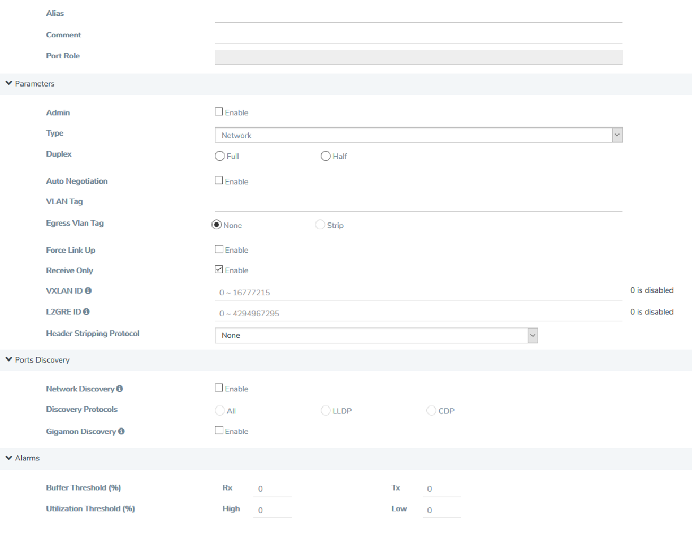Screen dimensions: 692x534
Task: Click the Utilization Threshold Low field
Action: point(441,510)
